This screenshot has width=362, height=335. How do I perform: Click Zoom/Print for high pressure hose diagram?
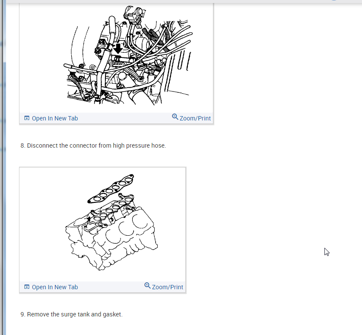click(x=191, y=118)
